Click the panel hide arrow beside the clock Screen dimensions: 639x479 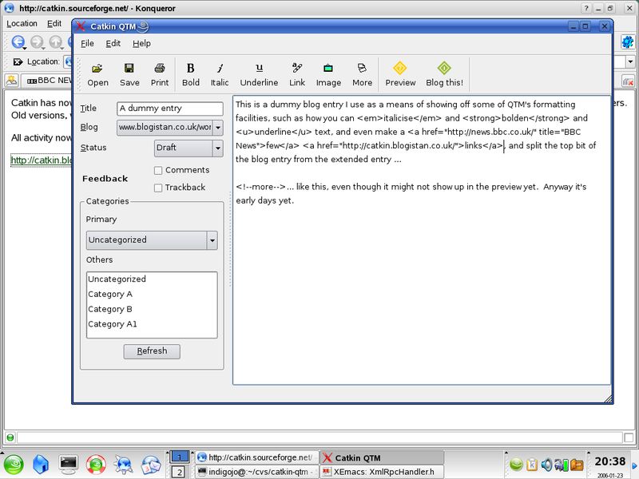(x=634, y=466)
